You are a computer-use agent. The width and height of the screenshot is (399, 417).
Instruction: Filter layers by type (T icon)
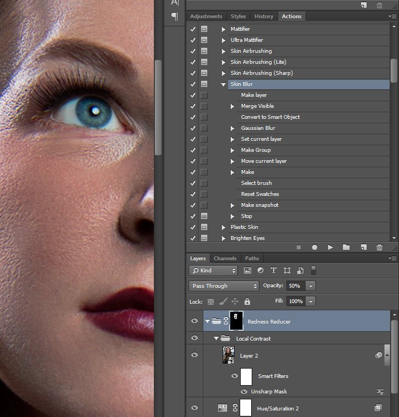click(273, 271)
